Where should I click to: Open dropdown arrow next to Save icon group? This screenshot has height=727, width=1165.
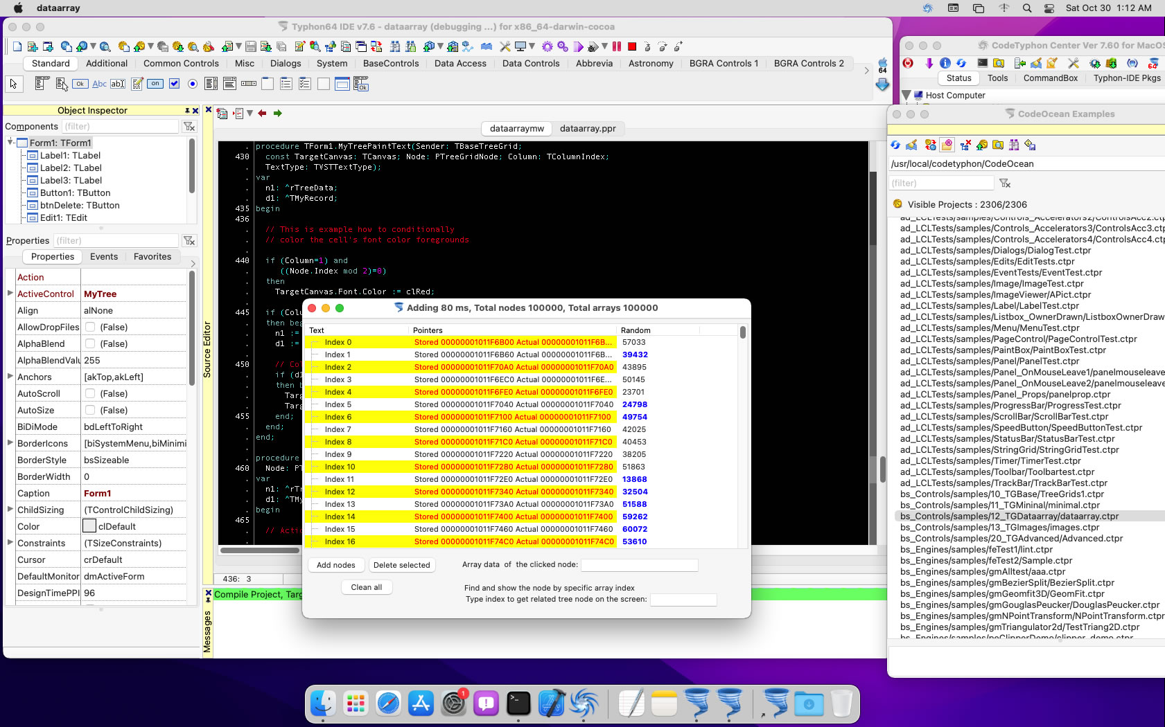point(238,46)
